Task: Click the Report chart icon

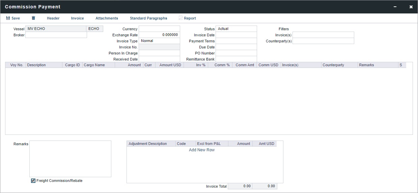Action: coord(181,18)
